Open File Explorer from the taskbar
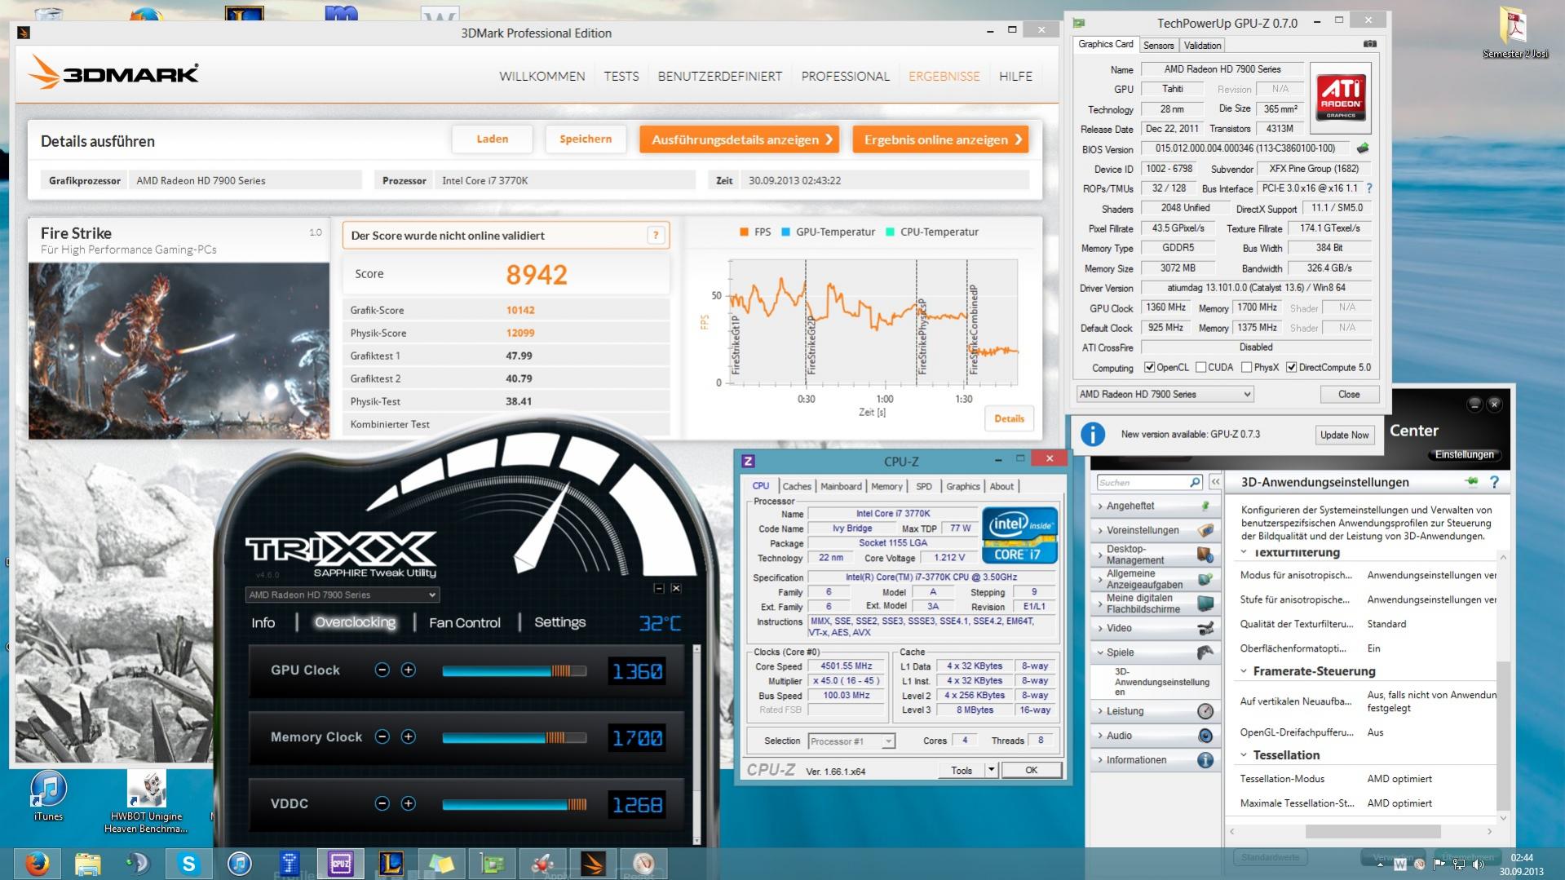The image size is (1565, 880). [87, 863]
